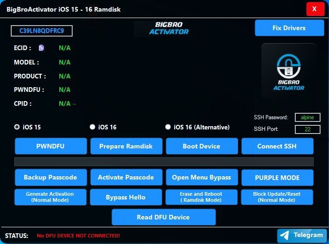Open the Telegram link with paper-plane icon
Image resolution: width=329 pixels, height=244 pixels.
(x=302, y=235)
